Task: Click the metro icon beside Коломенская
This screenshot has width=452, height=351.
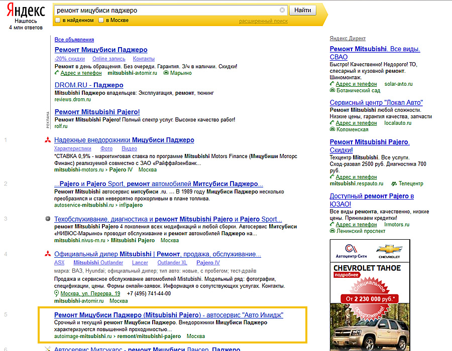Action: coord(332,129)
